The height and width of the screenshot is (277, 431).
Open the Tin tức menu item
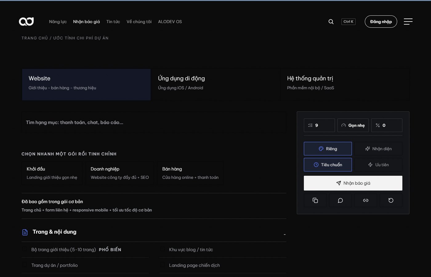click(113, 22)
